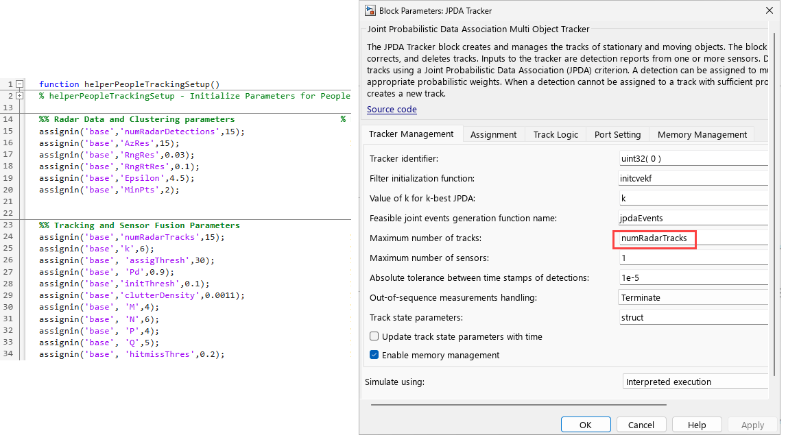799x435 pixels.
Task: Enable Update track state parameters with time
Action: [374, 336]
